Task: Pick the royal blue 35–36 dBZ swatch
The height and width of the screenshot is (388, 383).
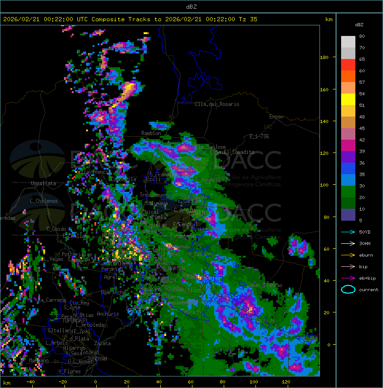Action: point(348,168)
